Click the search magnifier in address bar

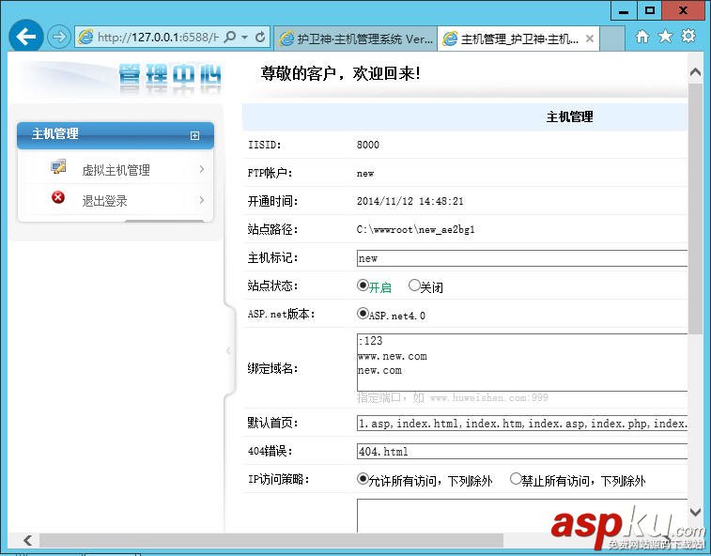[x=230, y=37]
